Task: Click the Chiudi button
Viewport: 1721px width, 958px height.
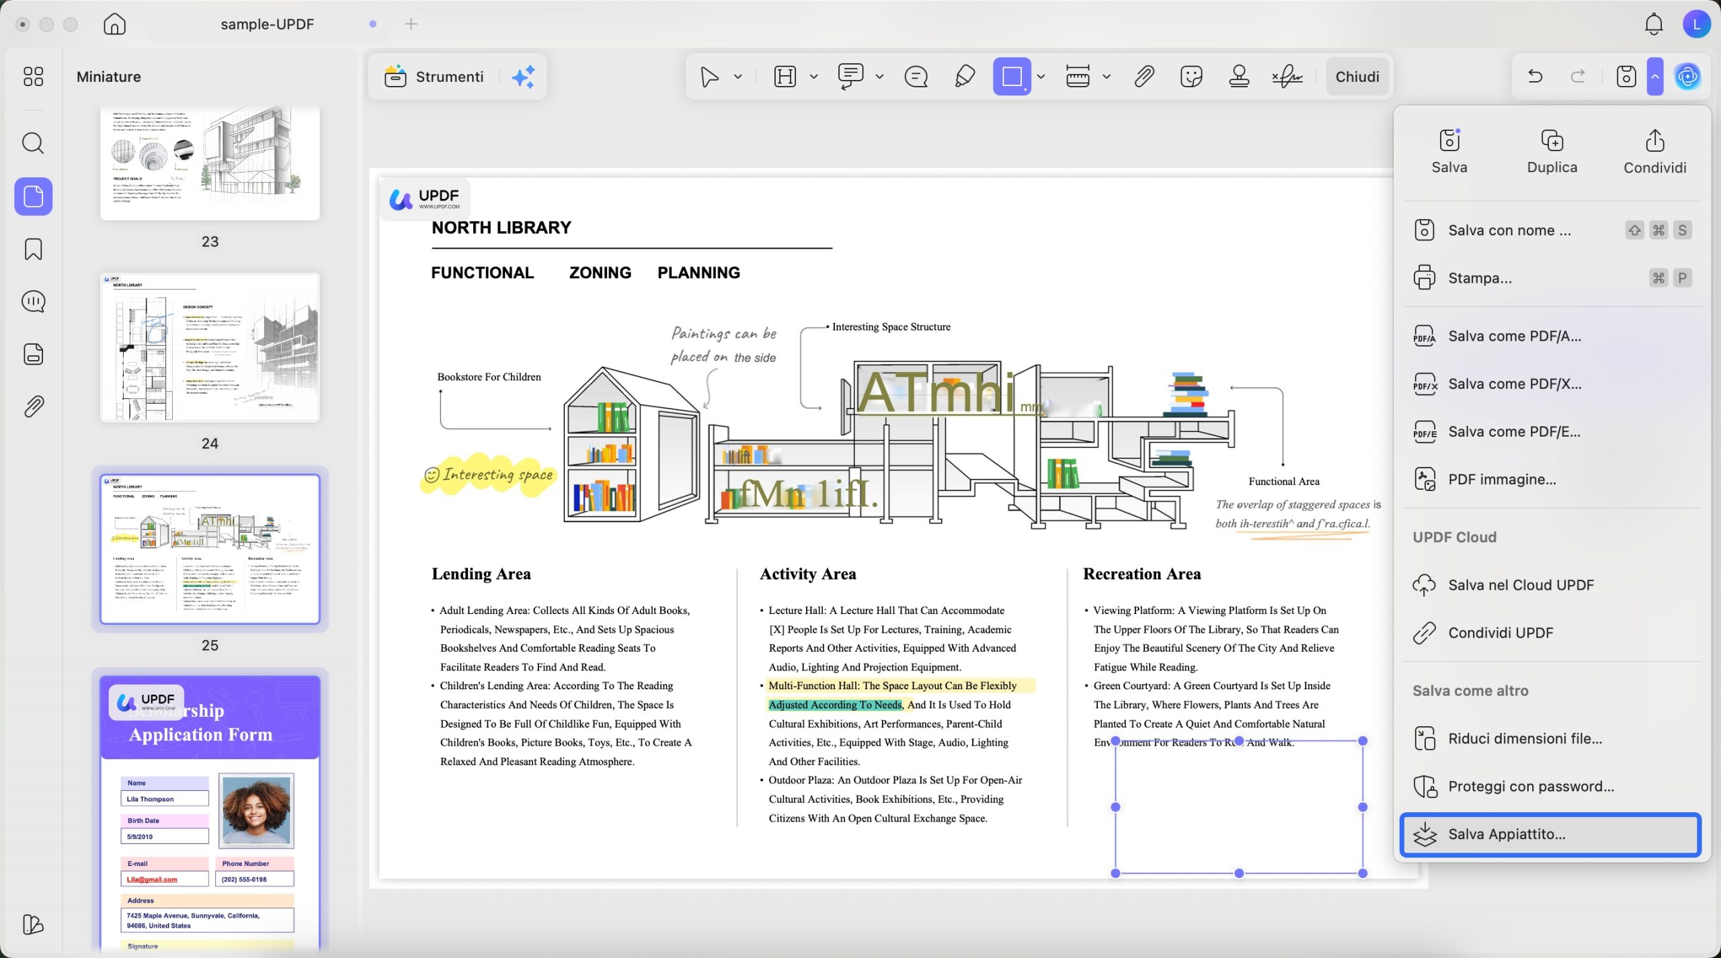Action: (1357, 77)
